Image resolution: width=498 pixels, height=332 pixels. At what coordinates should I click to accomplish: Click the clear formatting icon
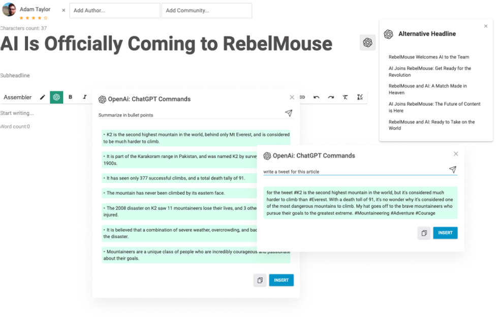click(346, 97)
